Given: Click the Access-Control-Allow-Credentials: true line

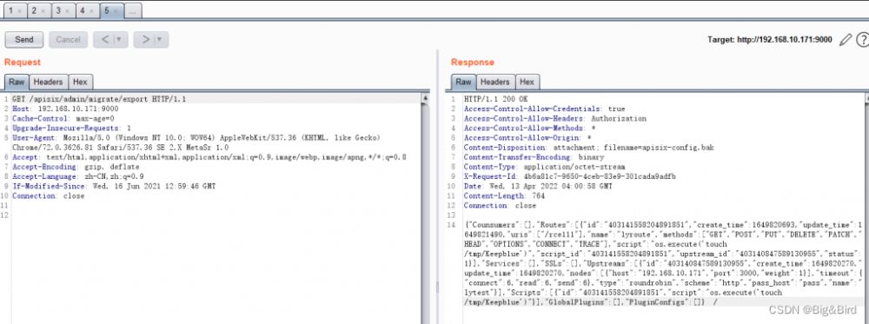Looking at the screenshot, I should (x=544, y=109).
